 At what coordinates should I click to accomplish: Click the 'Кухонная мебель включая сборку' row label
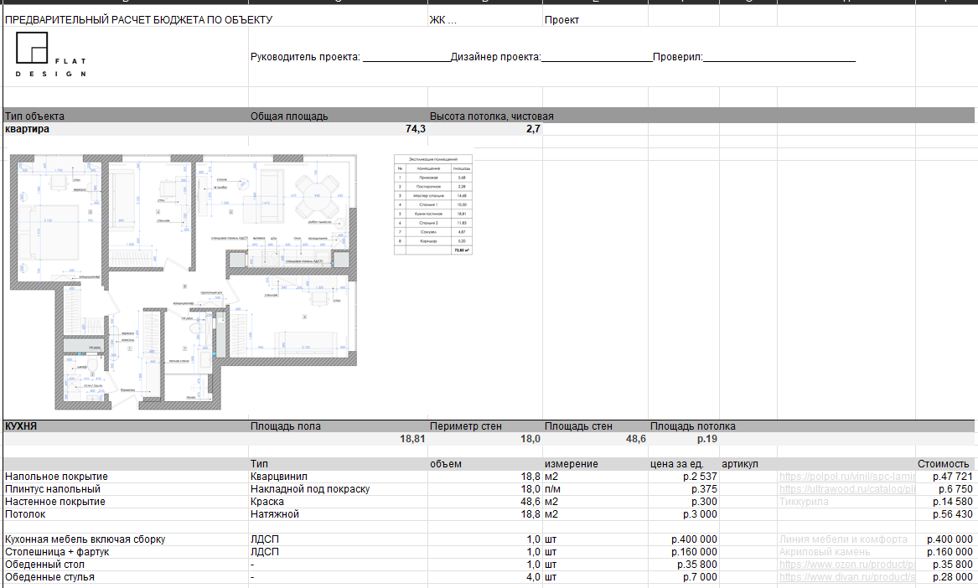[x=85, y=539]
